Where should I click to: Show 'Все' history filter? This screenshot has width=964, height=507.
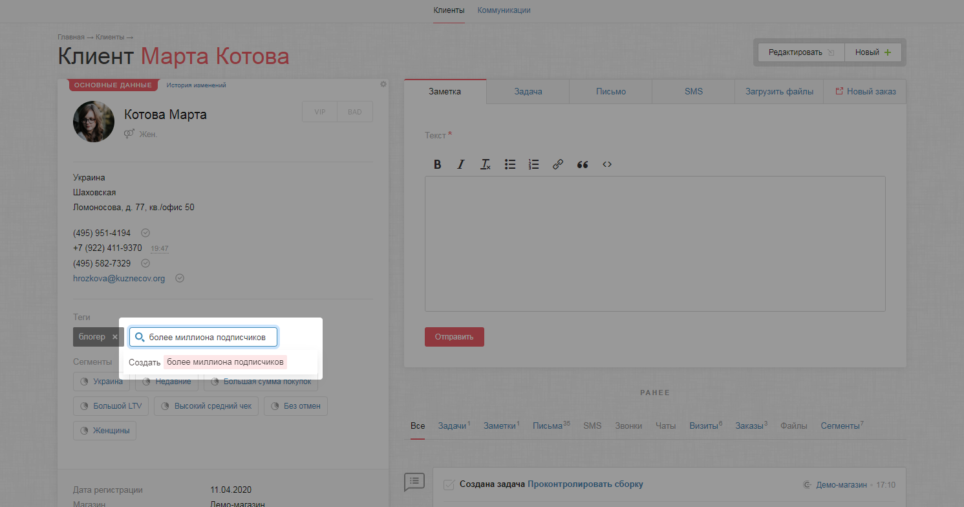(x=418, y=426)
